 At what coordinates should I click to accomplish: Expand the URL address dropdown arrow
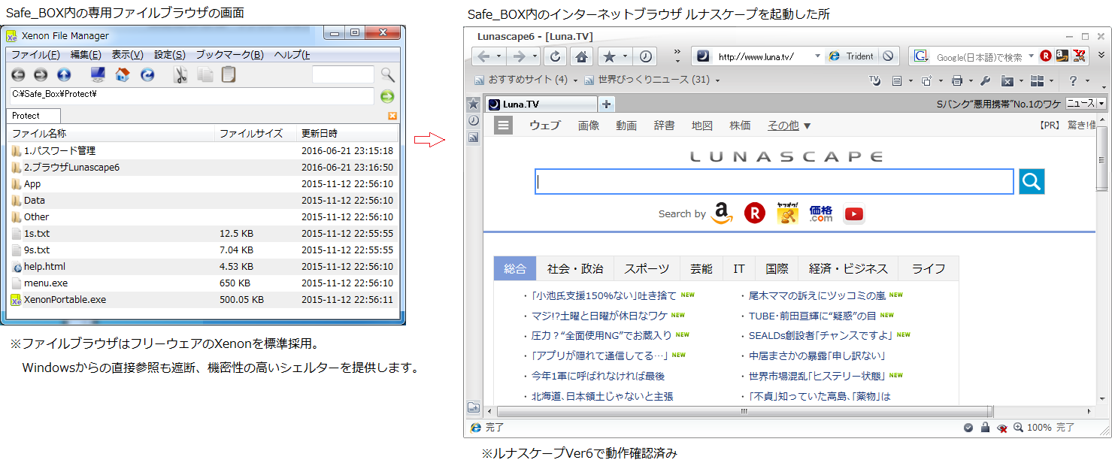point(817,56)
